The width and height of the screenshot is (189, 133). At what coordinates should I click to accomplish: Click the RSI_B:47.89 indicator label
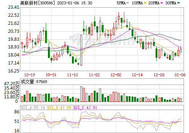tap(59, 107)
